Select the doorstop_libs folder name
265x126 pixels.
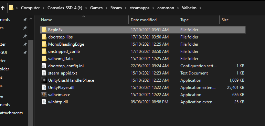pyautogui.click(x=60, y=37)
